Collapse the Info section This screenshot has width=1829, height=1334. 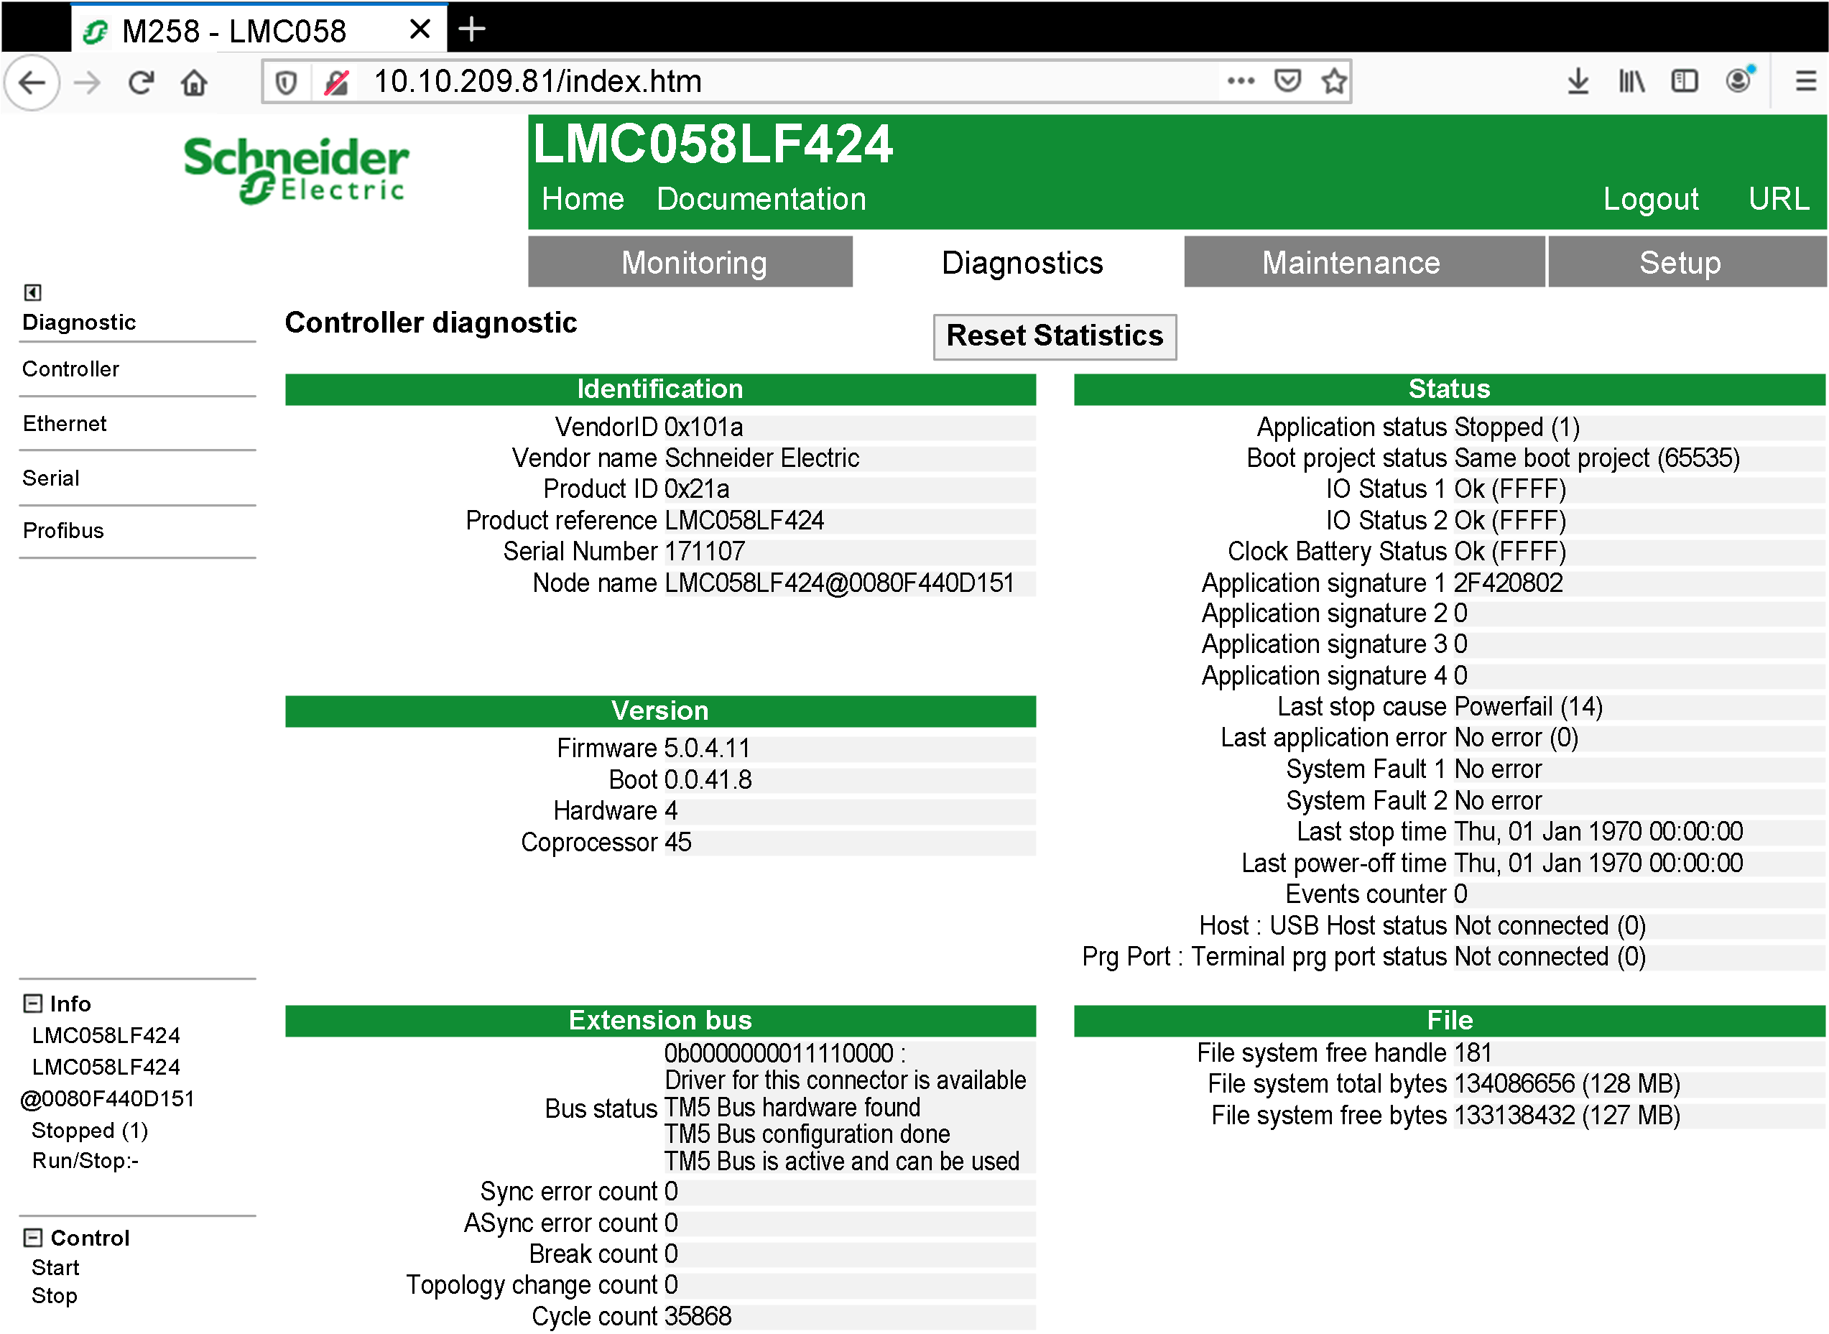(32, 1004)
